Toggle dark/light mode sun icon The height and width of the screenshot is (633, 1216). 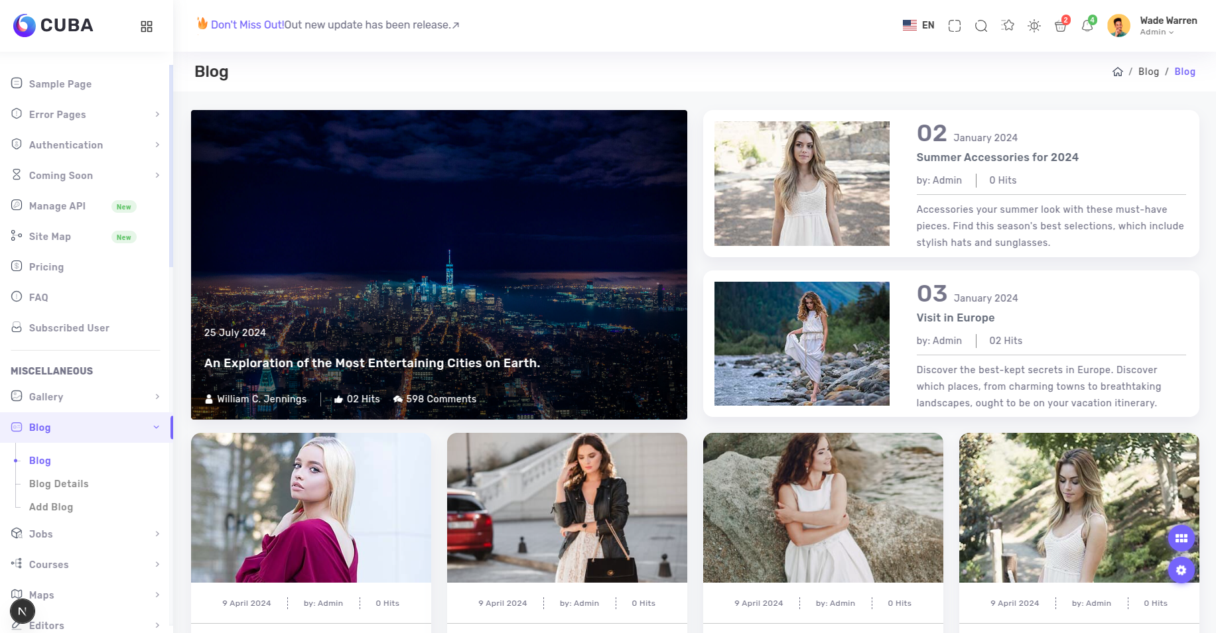click(x=1034, y=26)
